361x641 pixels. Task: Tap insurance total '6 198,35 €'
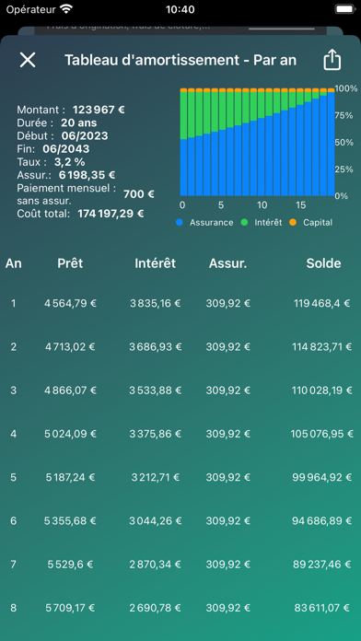(x=87, y=175)
